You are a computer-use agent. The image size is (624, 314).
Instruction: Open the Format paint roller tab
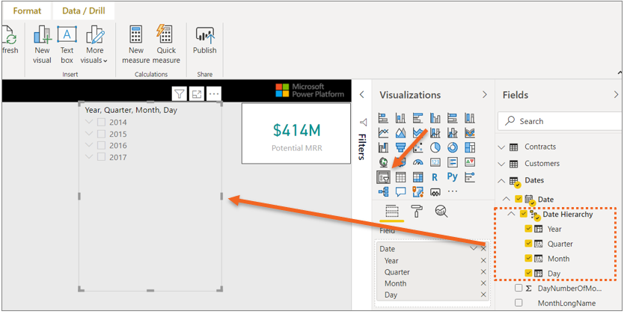(x=417, y=212)
